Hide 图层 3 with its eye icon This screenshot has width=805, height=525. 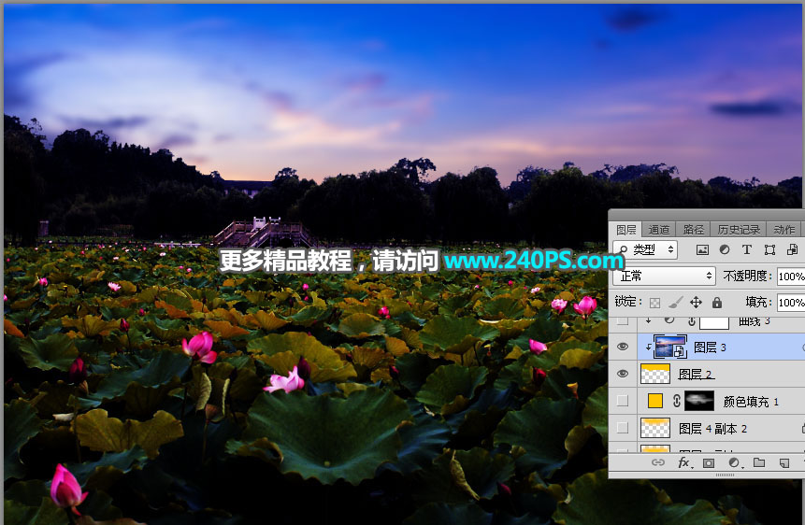623,347
